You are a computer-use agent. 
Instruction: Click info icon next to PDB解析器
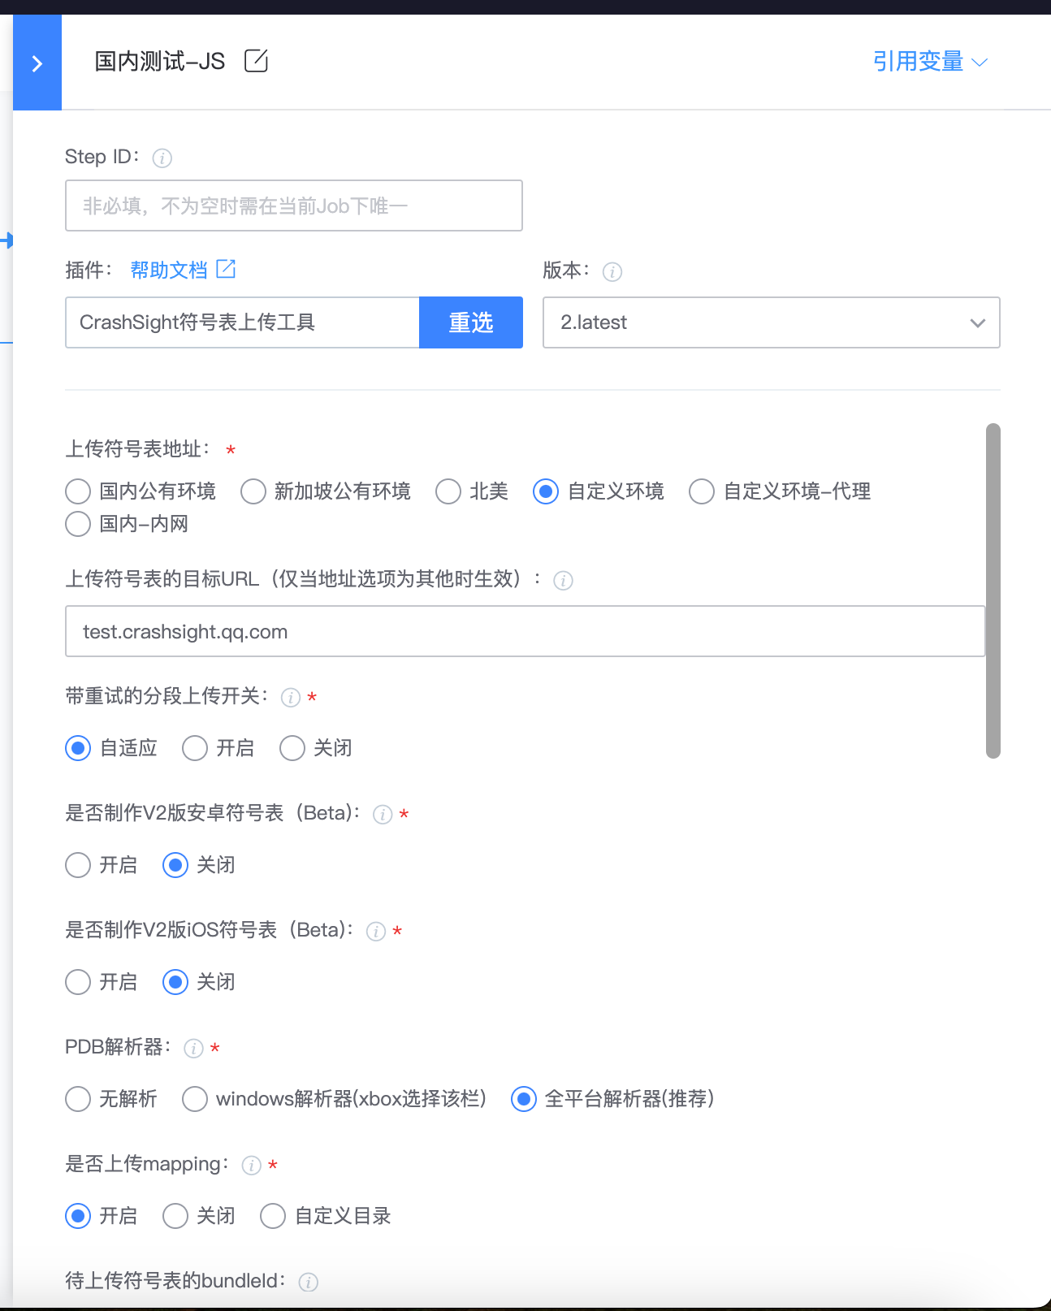193,1049
